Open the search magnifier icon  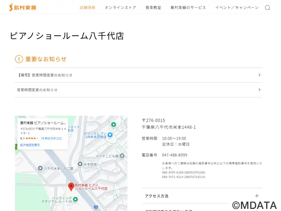pyautogui.click(x=267, y=8)
